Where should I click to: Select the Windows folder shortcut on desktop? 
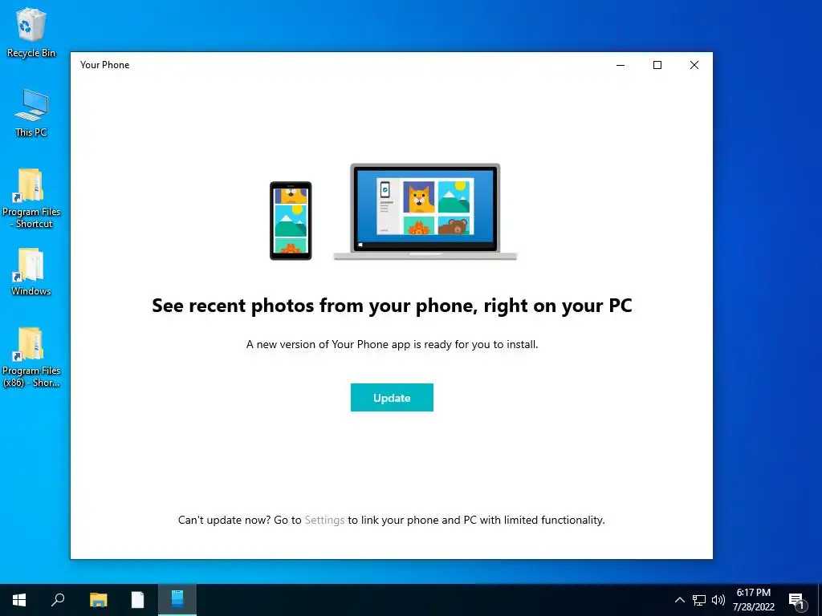(31, 272)
